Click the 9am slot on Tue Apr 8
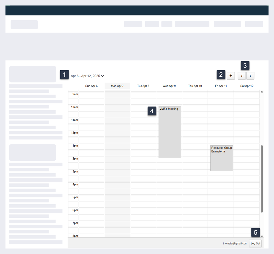This screenshot has height=254, width=274. [143, 95]
